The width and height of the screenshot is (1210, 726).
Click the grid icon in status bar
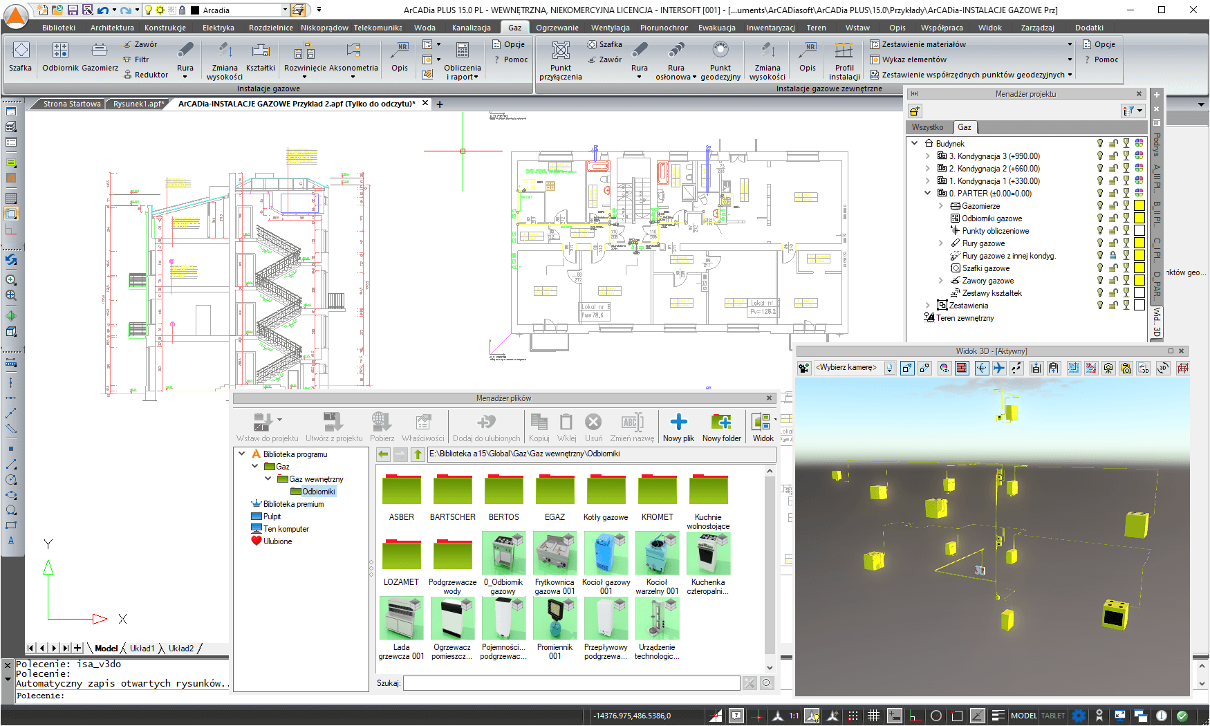pos(873,716)
